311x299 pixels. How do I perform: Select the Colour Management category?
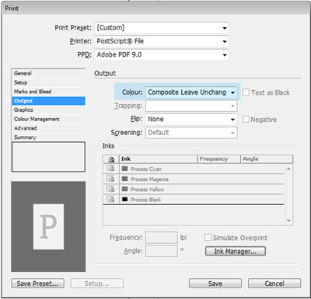(x=48, y=119)
